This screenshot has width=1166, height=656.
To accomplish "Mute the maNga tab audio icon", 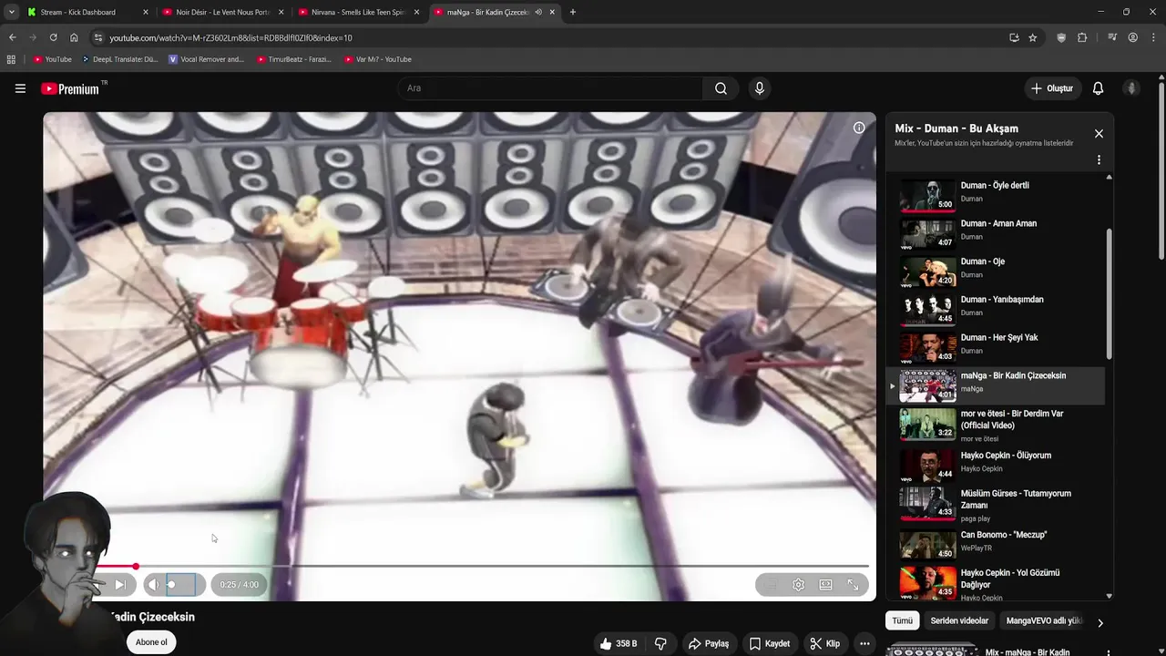I will [537, 12].
